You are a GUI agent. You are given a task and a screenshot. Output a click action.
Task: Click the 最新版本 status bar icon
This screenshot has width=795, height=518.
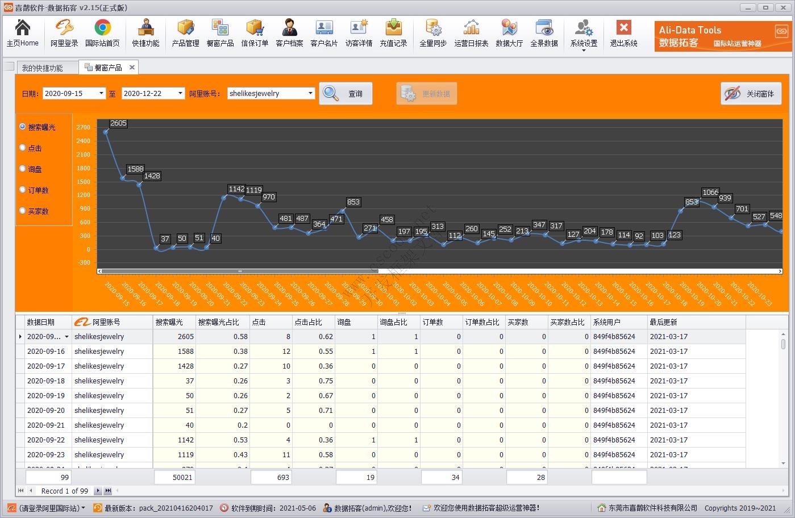click(x=98, y=508)
